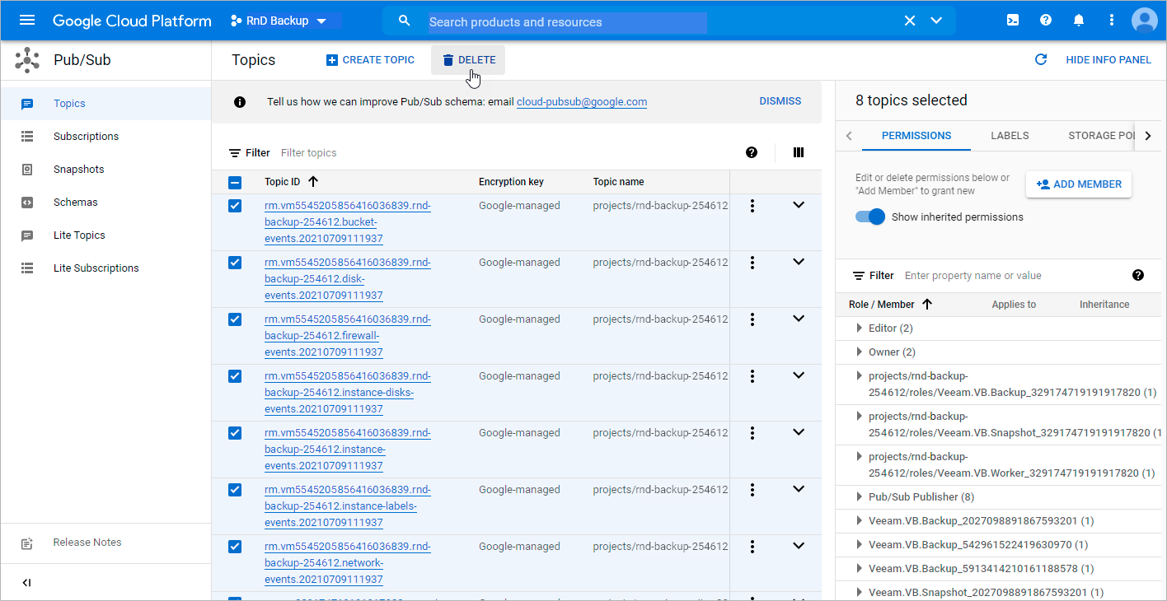
Task: Uncheck the instance-events topic checkbox
Action: (x=235, y=433)
